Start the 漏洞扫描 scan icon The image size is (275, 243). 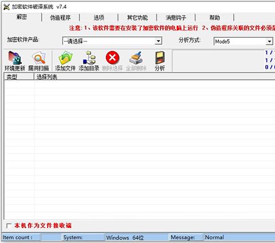[x=38, y=58]
